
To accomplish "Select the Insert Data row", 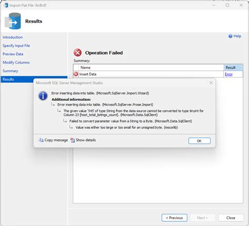I will point(158,74).
